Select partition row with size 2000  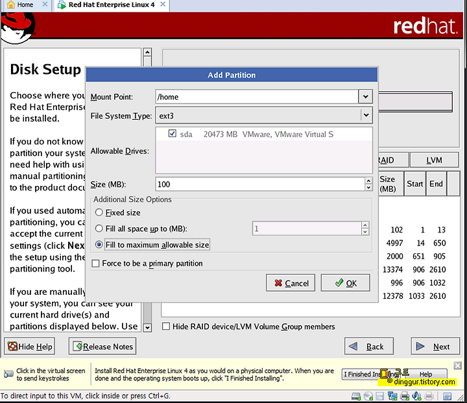point(419,256)
